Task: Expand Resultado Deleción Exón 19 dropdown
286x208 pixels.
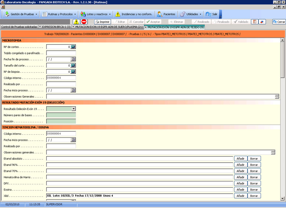Action: (74, 109)
